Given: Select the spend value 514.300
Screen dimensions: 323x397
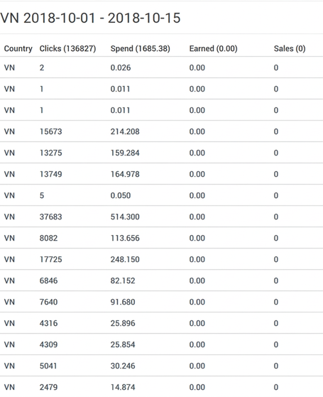Looking at the screenshot, I should click(125, 217).
